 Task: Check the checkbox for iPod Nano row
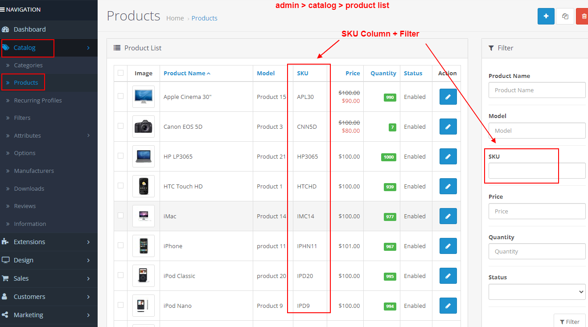120,305
